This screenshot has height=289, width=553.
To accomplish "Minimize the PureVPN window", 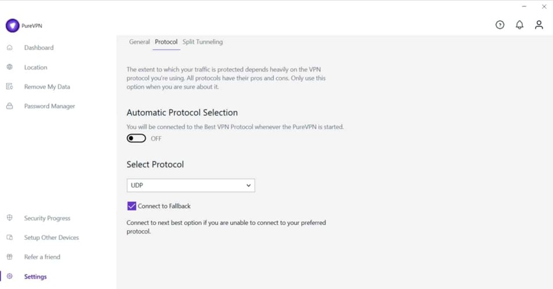I will (x=524, y=6).
